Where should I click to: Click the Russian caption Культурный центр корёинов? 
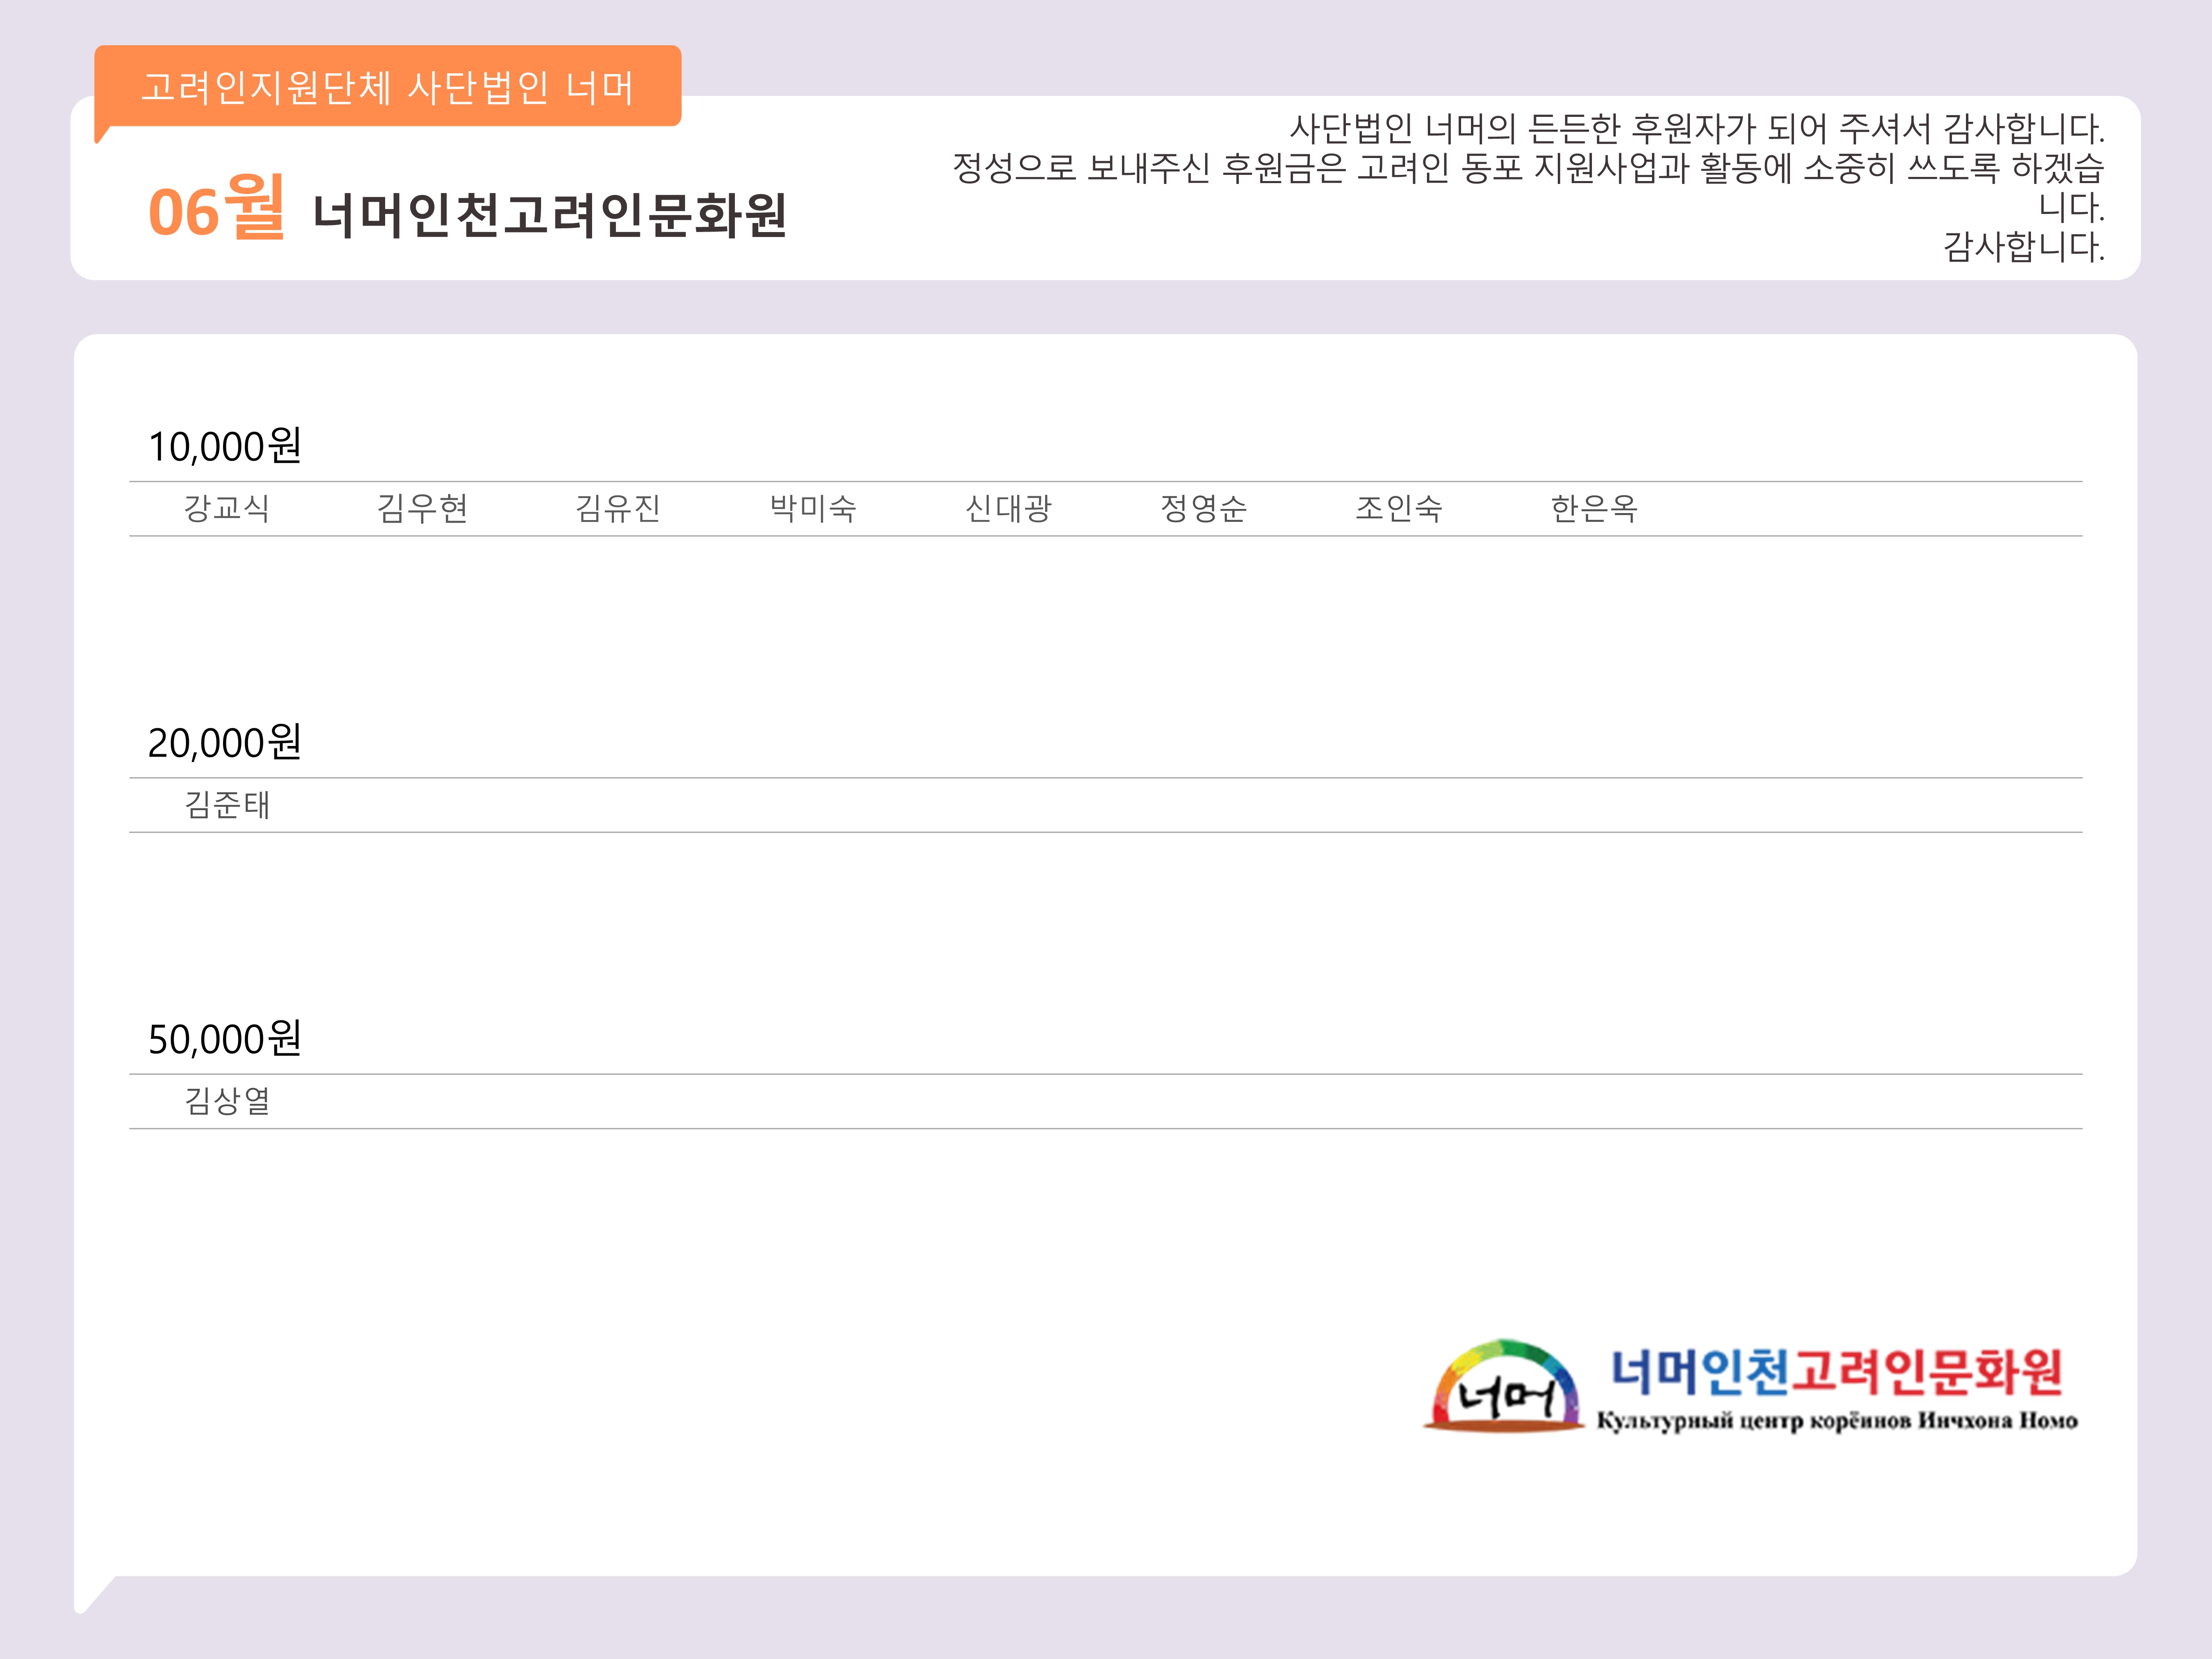pos(1837,1421)
